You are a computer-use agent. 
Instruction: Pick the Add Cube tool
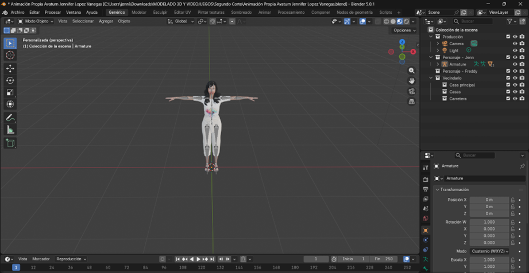(10, 143)
